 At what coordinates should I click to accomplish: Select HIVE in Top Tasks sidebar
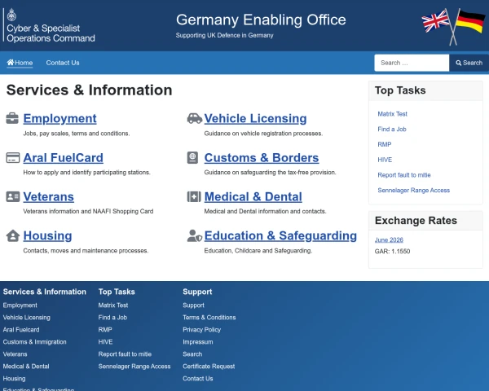point(385,160)
